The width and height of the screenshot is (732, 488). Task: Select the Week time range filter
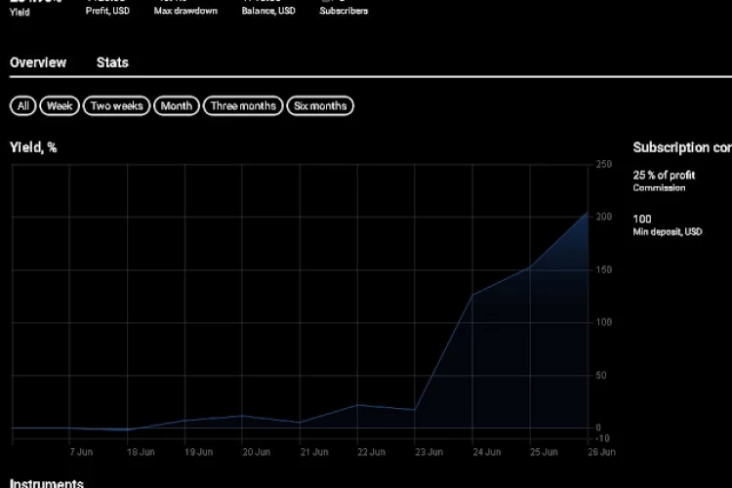click(x=60, y=106)
